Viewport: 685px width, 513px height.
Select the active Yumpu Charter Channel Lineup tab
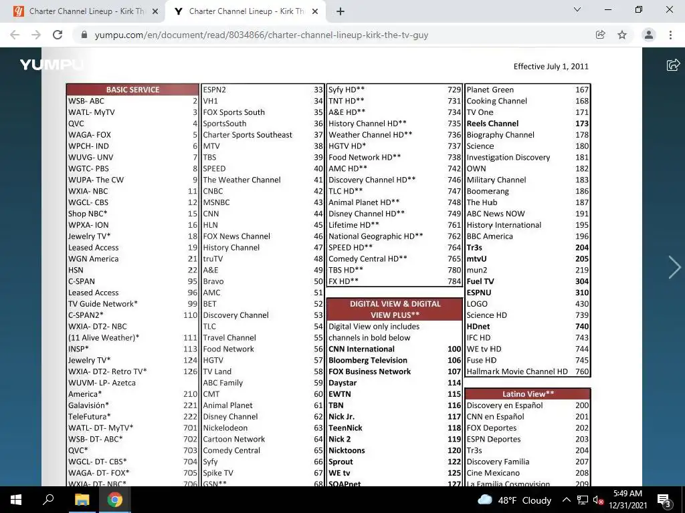(245, 12)
